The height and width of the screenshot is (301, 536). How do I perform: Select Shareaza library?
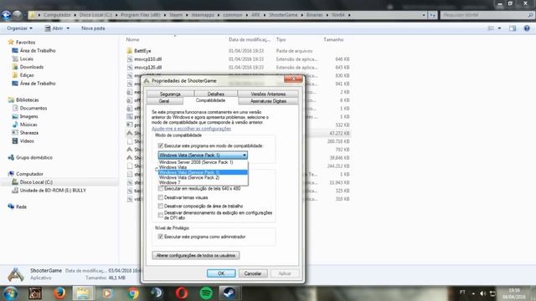[29, 133]
